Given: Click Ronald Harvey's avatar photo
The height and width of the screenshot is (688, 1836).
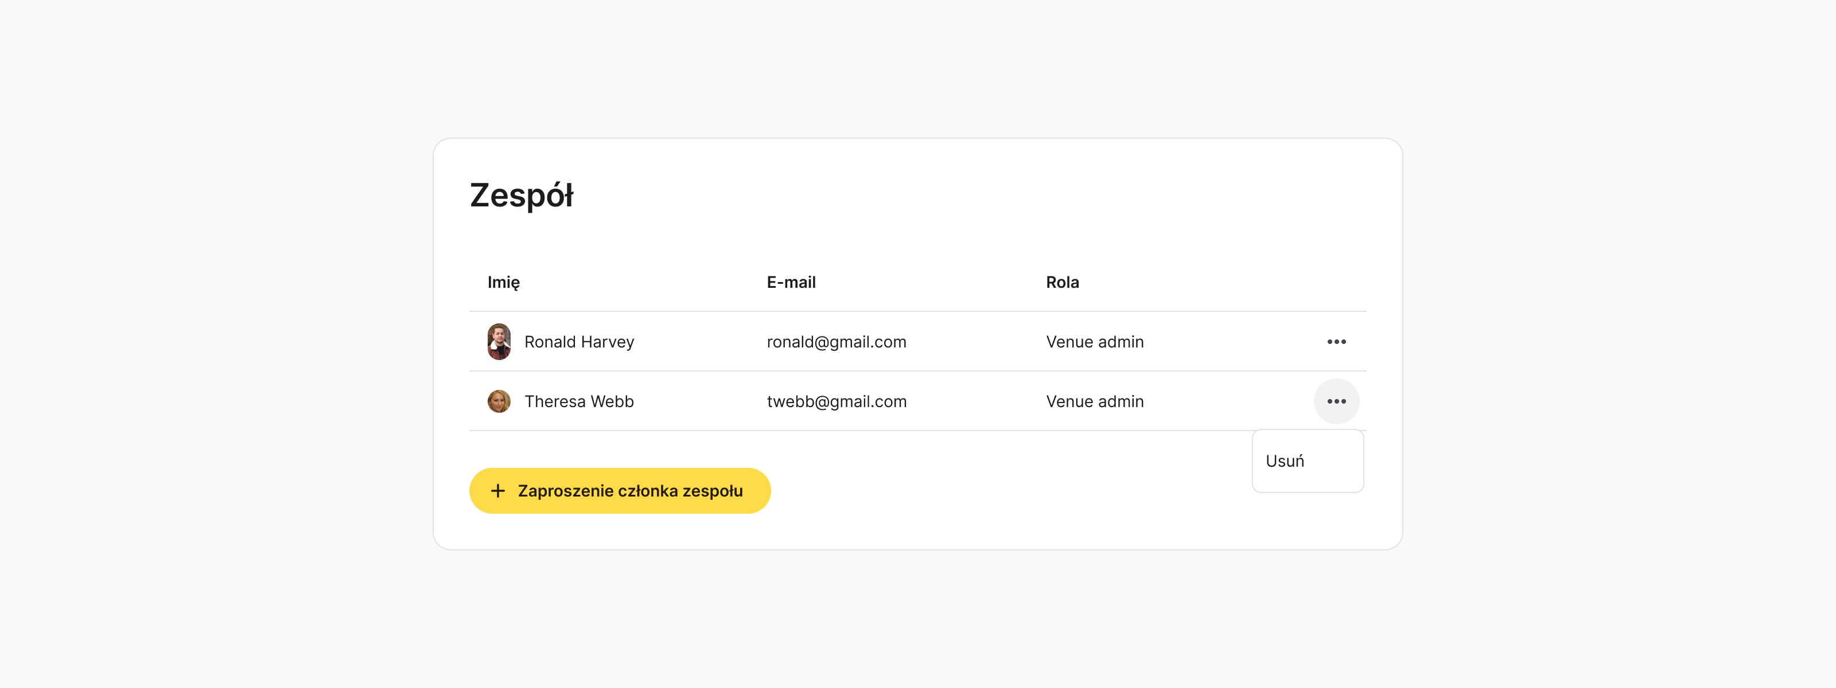Looking at the screenshot, I should point(499,342).
